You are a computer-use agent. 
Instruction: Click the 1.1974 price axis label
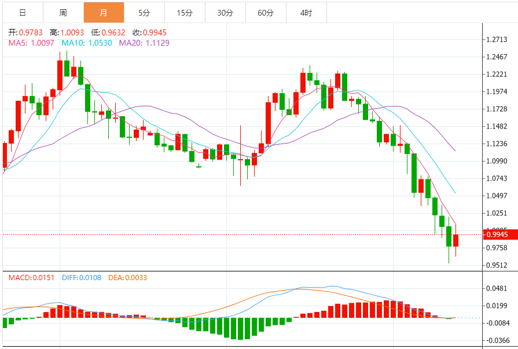click(x=497, y=91)
